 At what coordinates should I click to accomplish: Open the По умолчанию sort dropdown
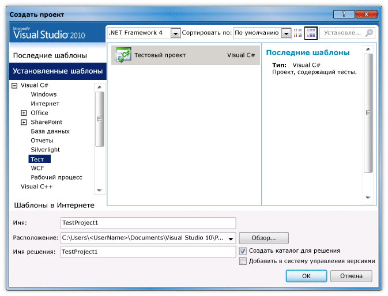coord(287,33)
